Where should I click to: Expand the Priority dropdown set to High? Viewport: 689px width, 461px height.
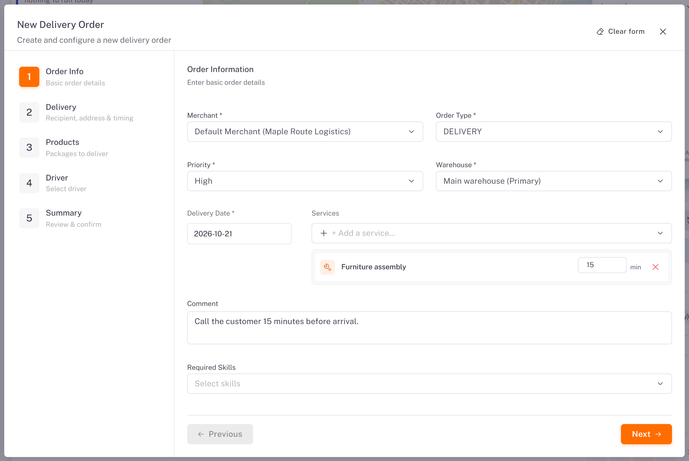click(x=305, y=181)
